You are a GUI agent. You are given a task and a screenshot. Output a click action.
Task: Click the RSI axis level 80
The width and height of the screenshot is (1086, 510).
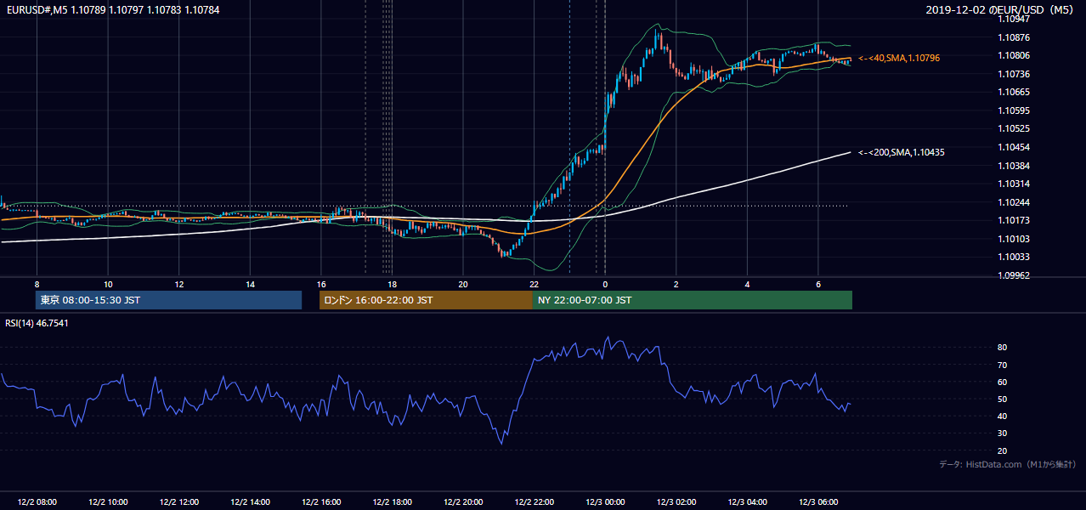pyautogui.click(x=1003, y=348)
